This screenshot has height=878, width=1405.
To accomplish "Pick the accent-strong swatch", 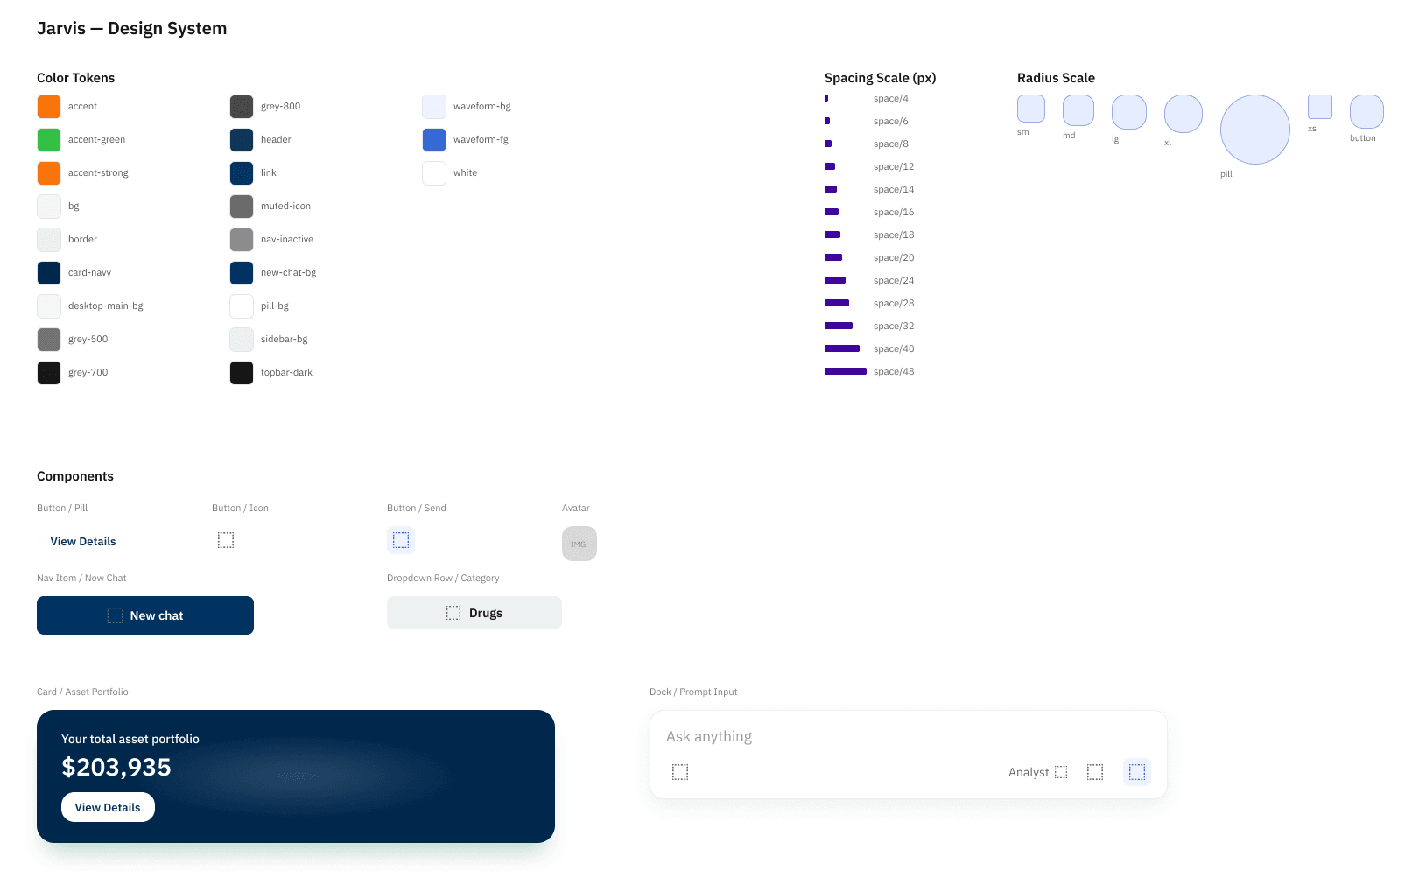I will point(49,173).
